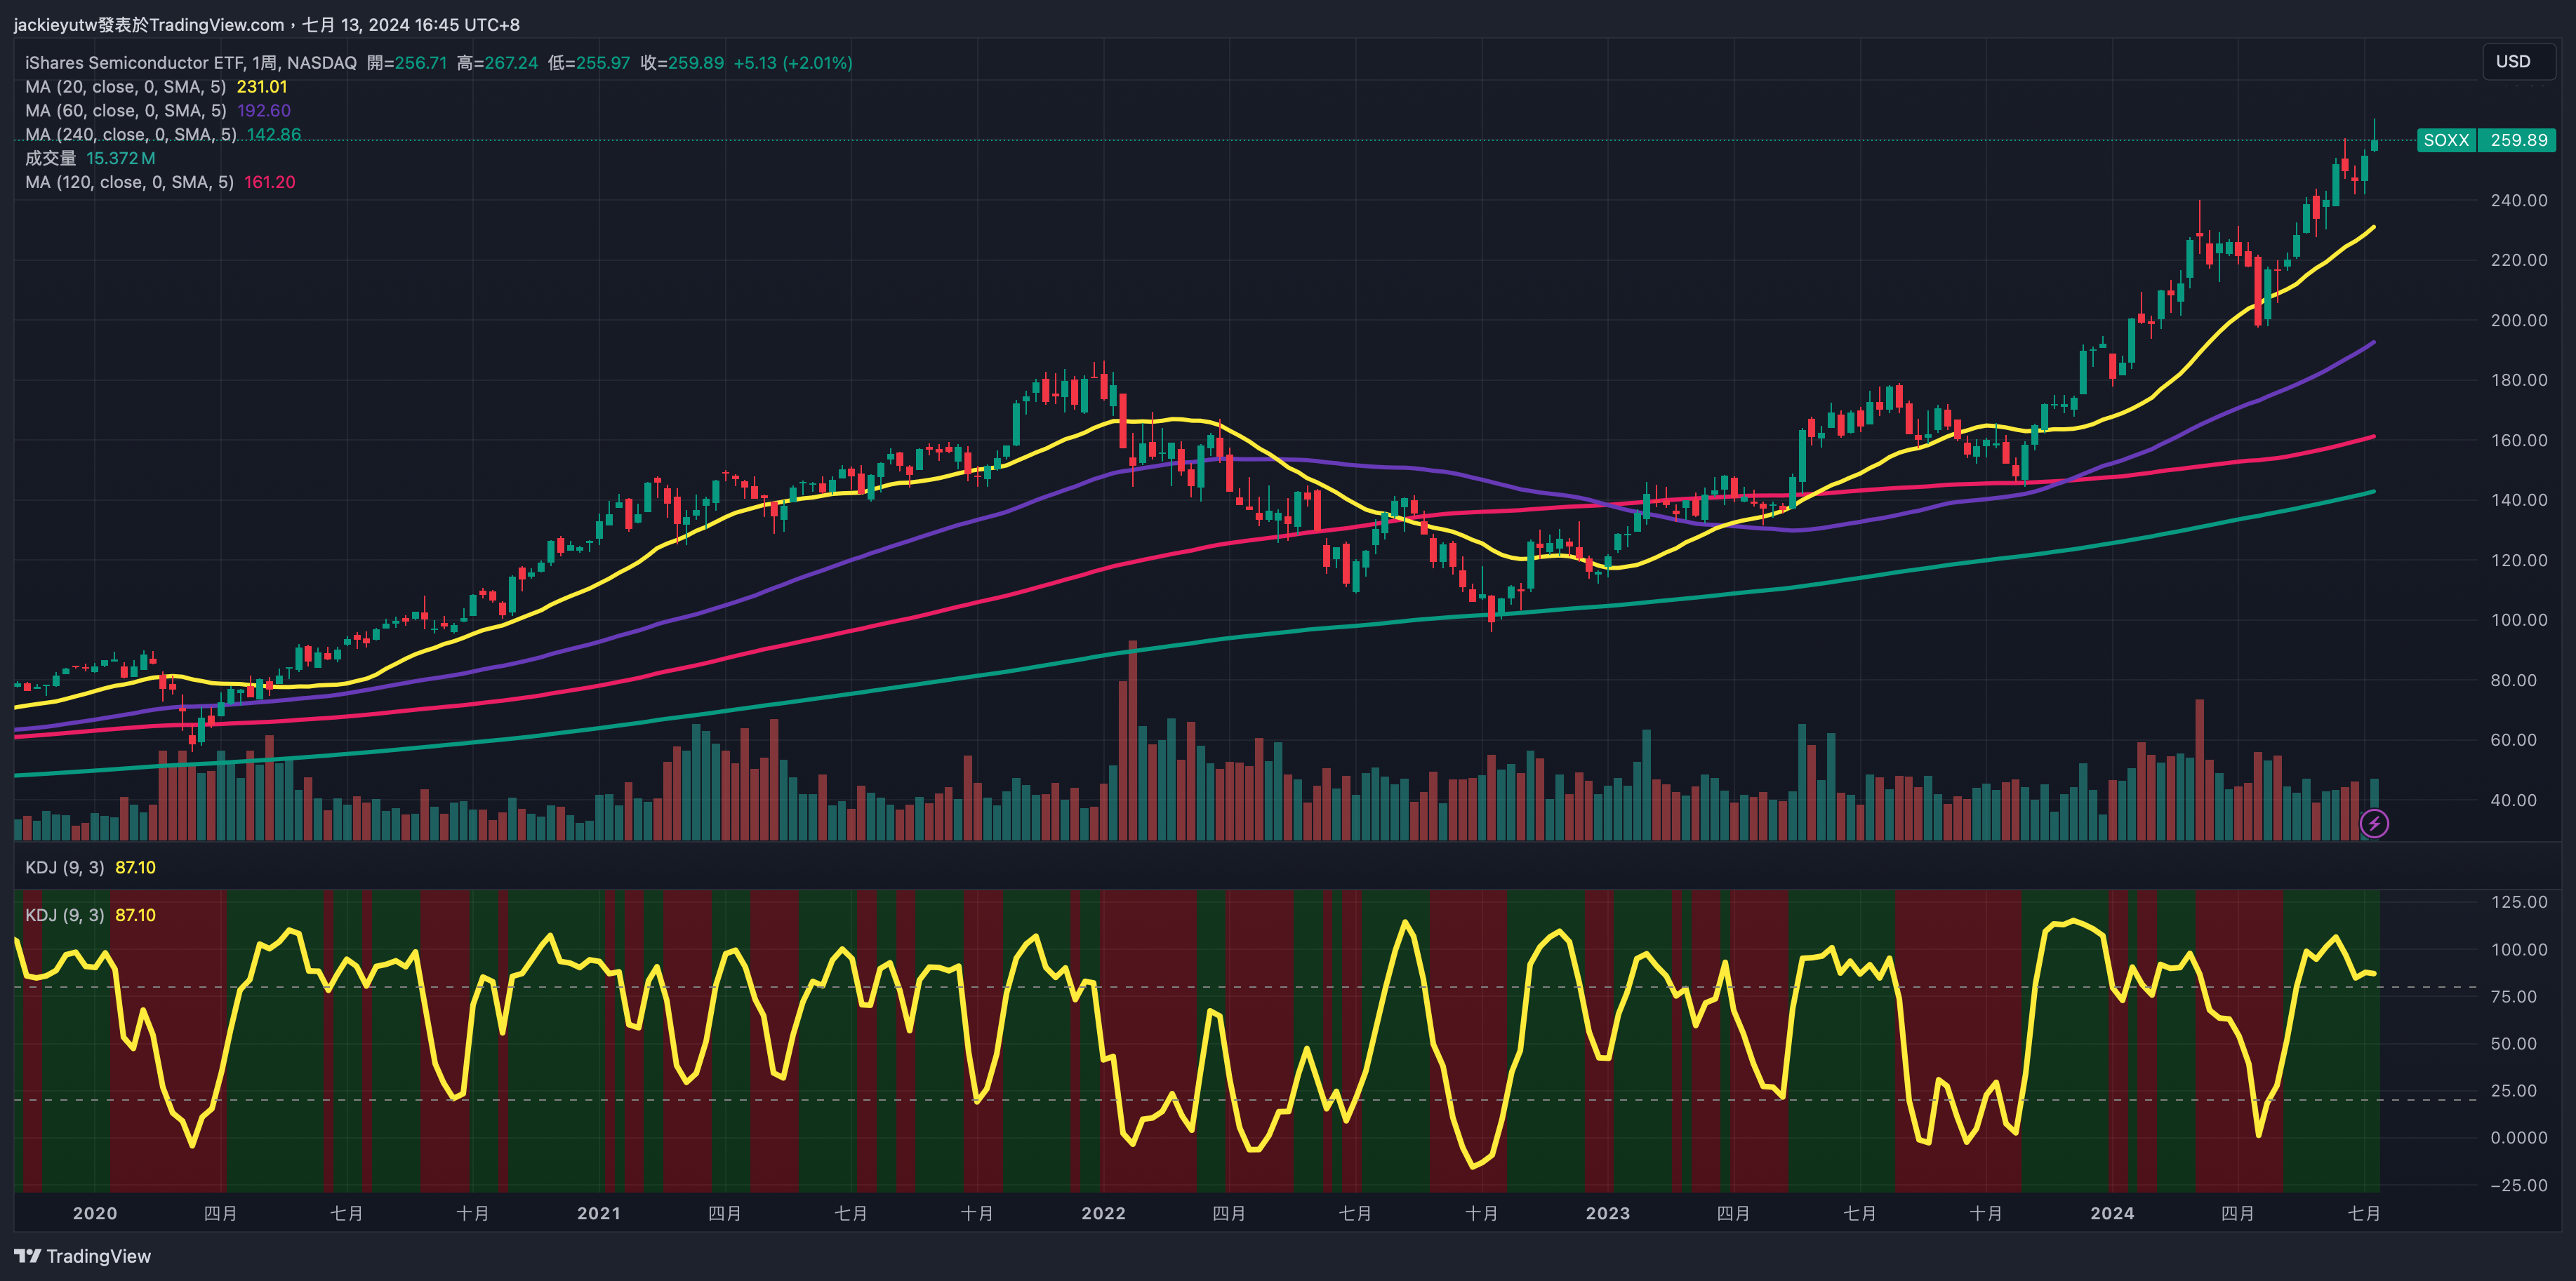Screen dimensions: 2576x1281
Task: Click the 200.00 price axis label
Action: (2518, 320)
